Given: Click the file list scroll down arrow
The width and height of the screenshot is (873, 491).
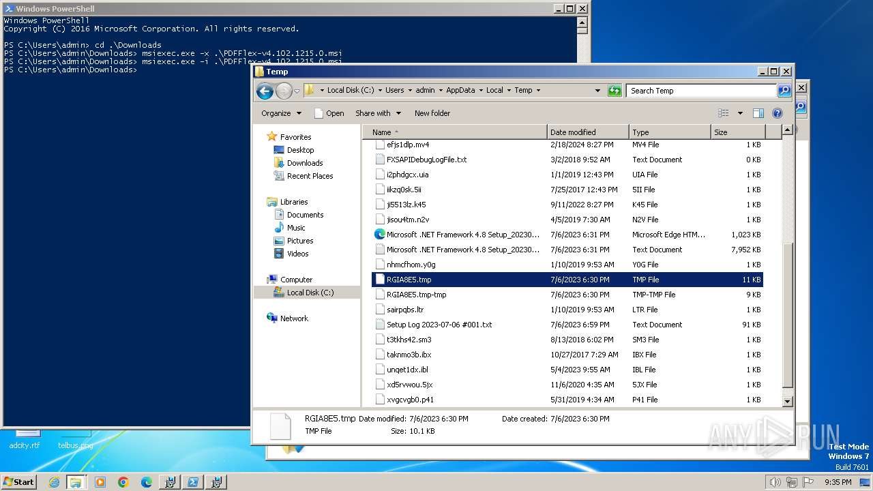Looking at the screenshot, I should click(787, 402).
